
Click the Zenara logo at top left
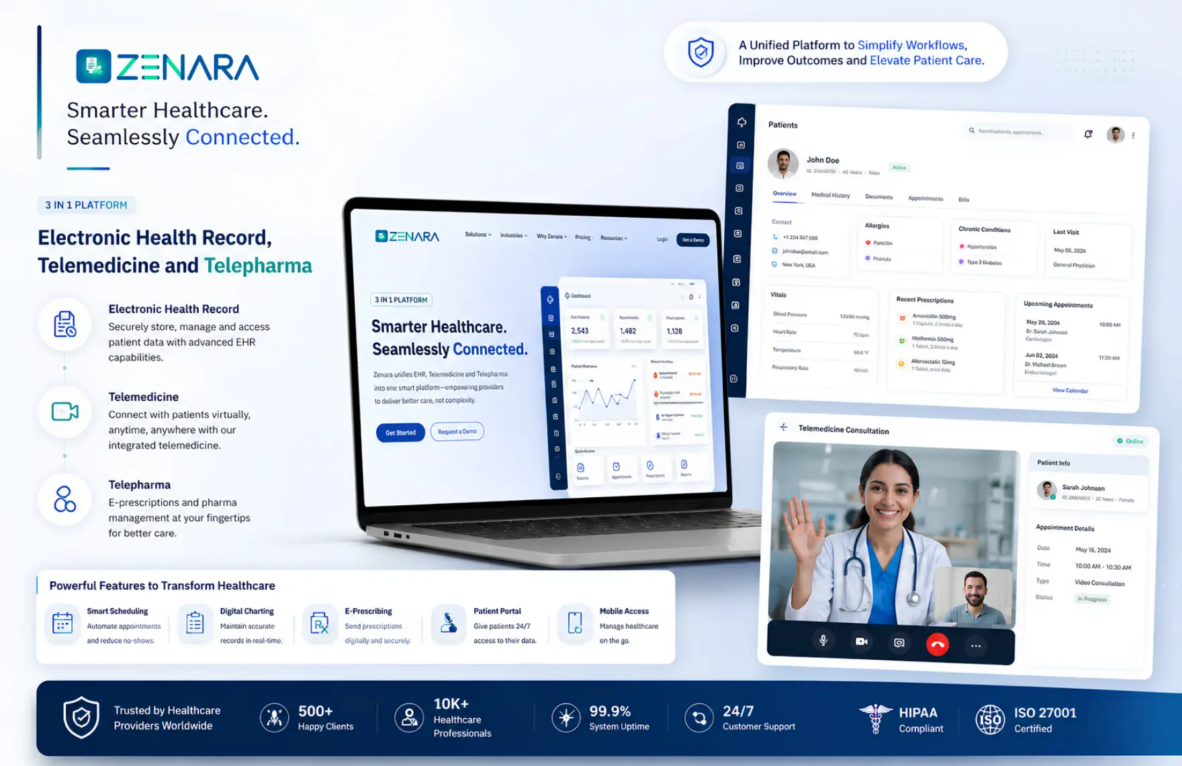coord(167,67)
